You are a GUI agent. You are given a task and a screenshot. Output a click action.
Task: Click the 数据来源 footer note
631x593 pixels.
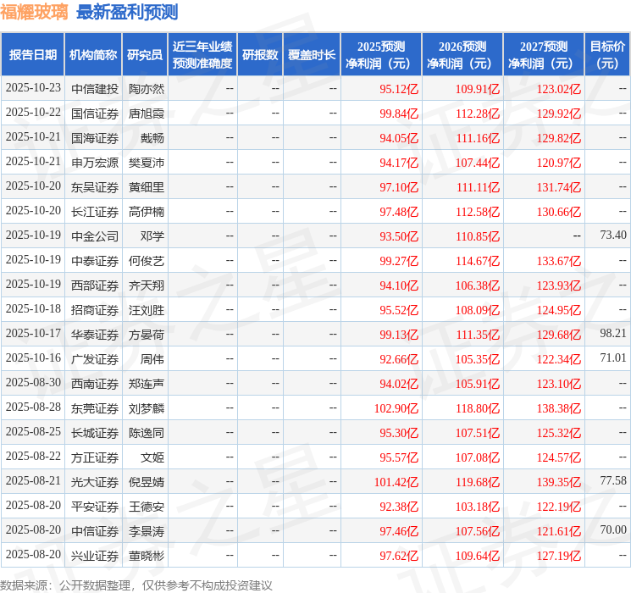[136, 585]
